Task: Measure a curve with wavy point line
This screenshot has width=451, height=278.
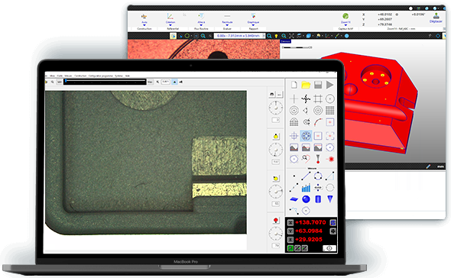Action: (x=294, y=211)
